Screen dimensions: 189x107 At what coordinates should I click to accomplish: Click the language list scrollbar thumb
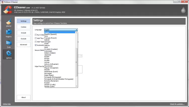click(76, 62)
